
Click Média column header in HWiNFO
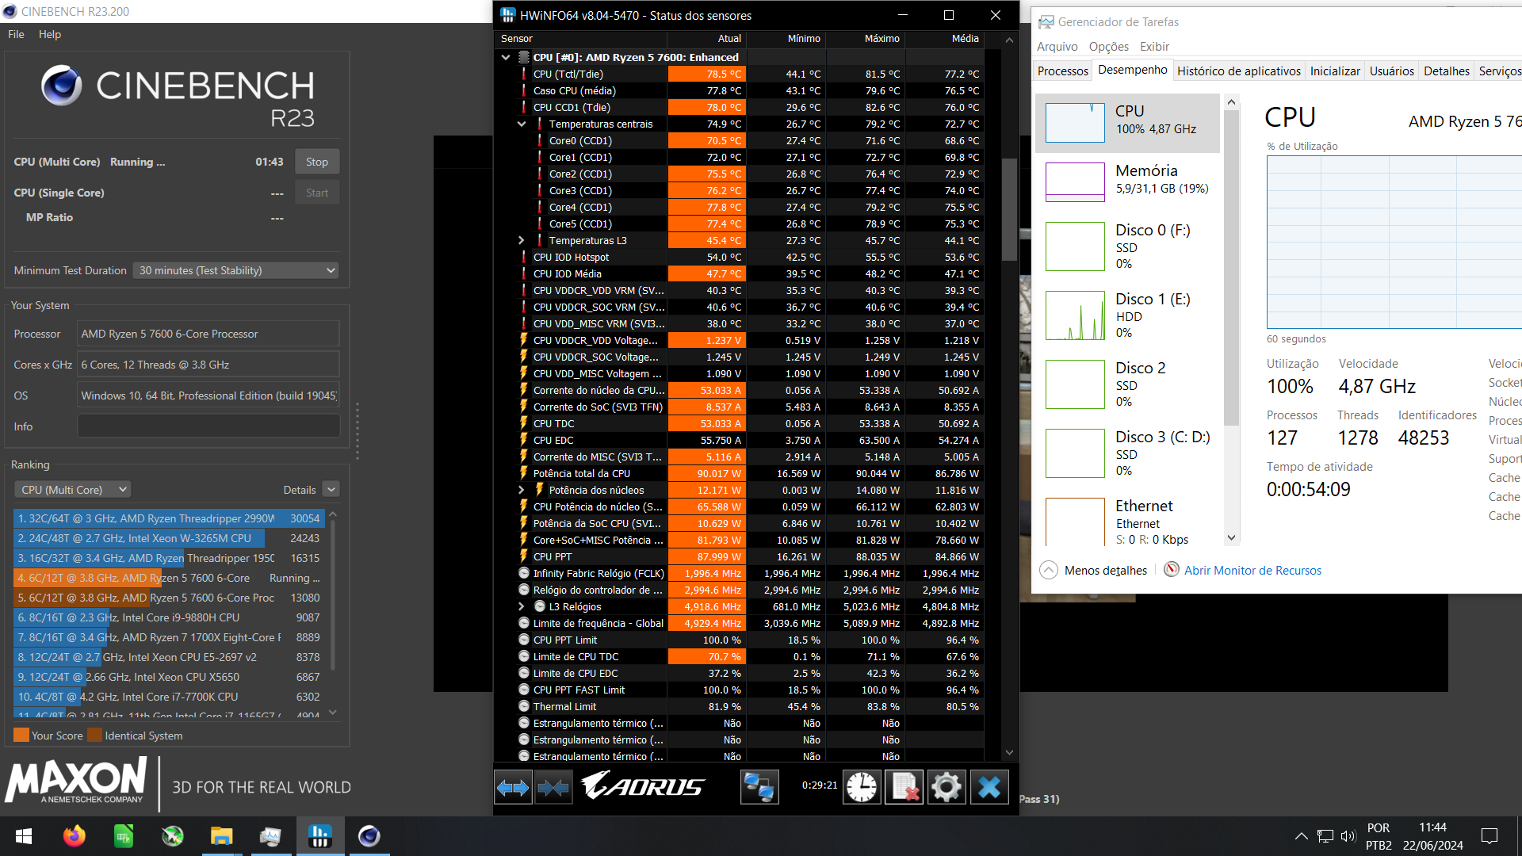(944, 39)
